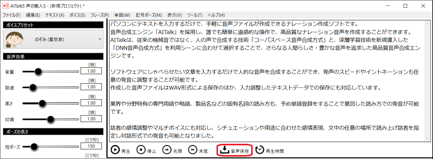
Task: Click the 停止 stop button
Action: (x=146, y=150)
